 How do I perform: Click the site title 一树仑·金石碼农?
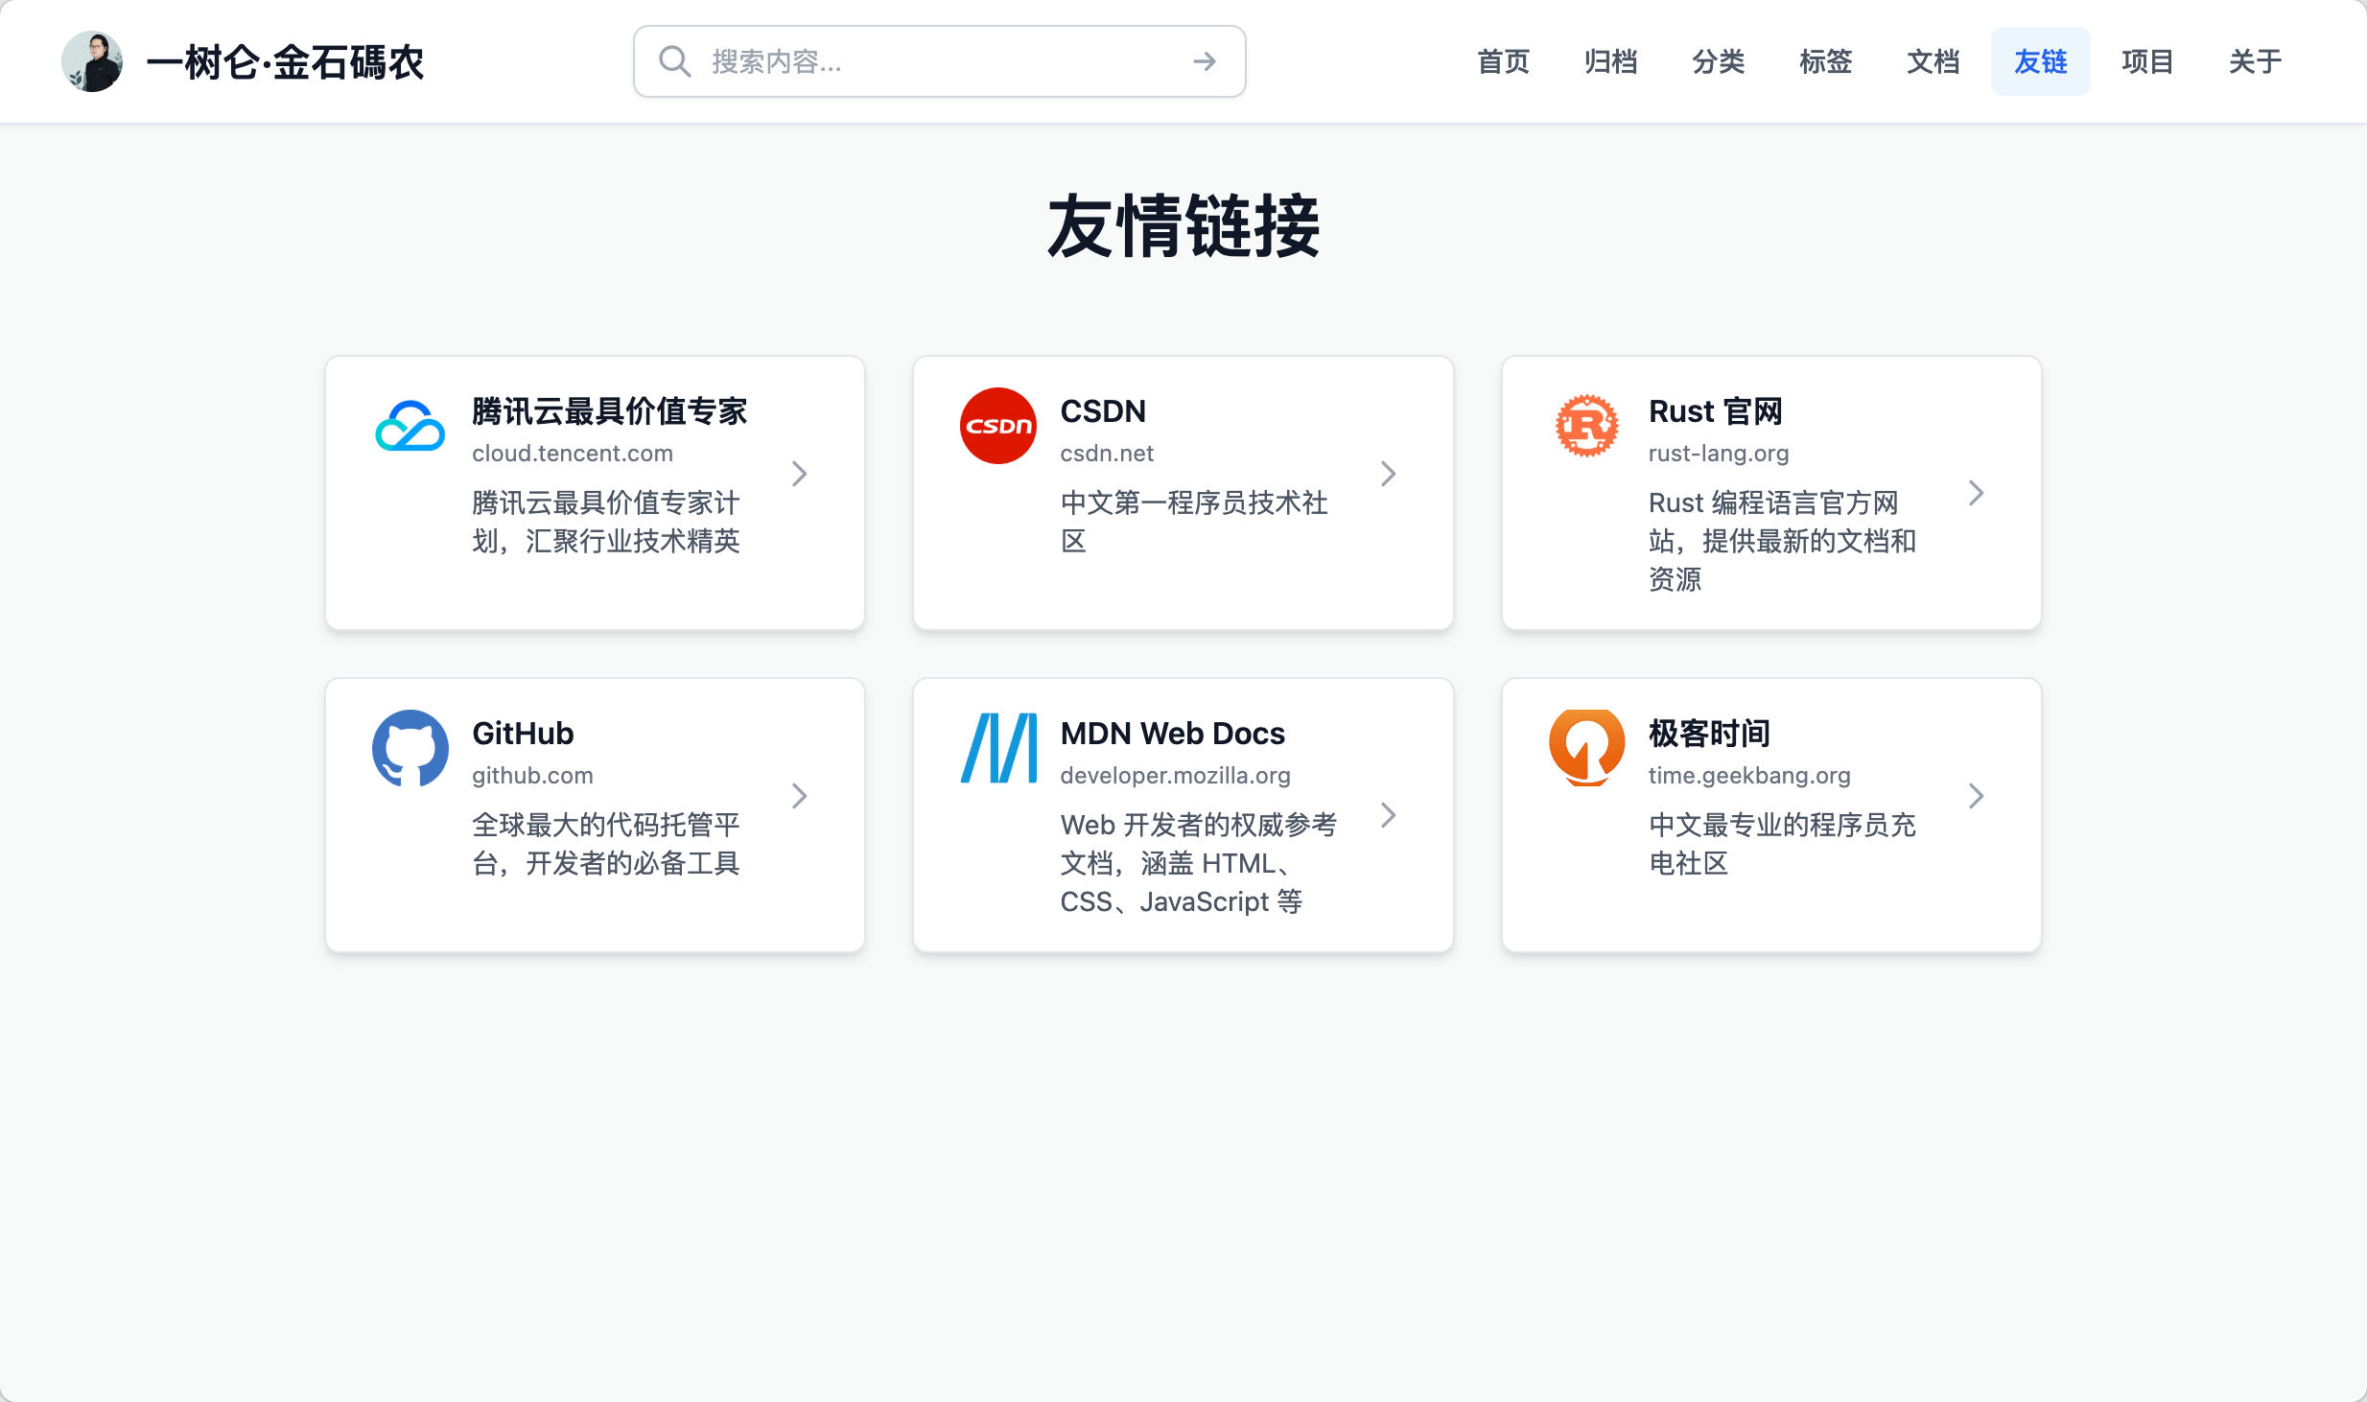pyautogui.click(x=285, y=62)
